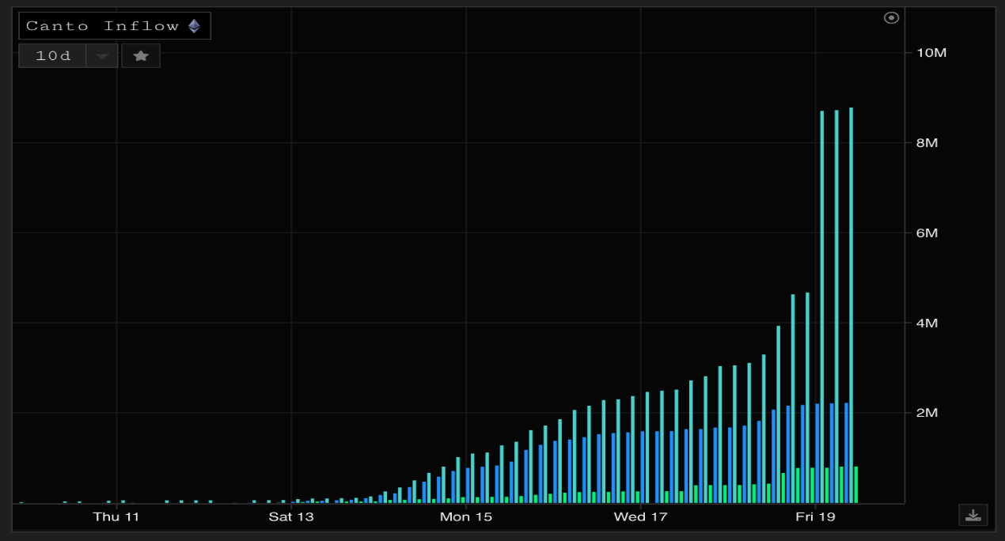Screen dimensions: 1005x541
Task: Favorite this chart with the star icon
Action: pos(141,55)
